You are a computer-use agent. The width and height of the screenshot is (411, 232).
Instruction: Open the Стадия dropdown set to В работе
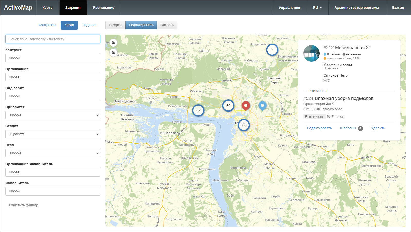53,134
